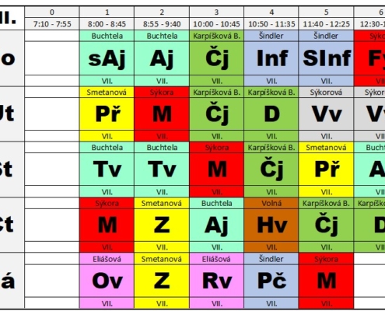Click Karpíšková B. above the D lesson
Image resolution: width=385 pixels, height=311 pixels.
(271, 93)
